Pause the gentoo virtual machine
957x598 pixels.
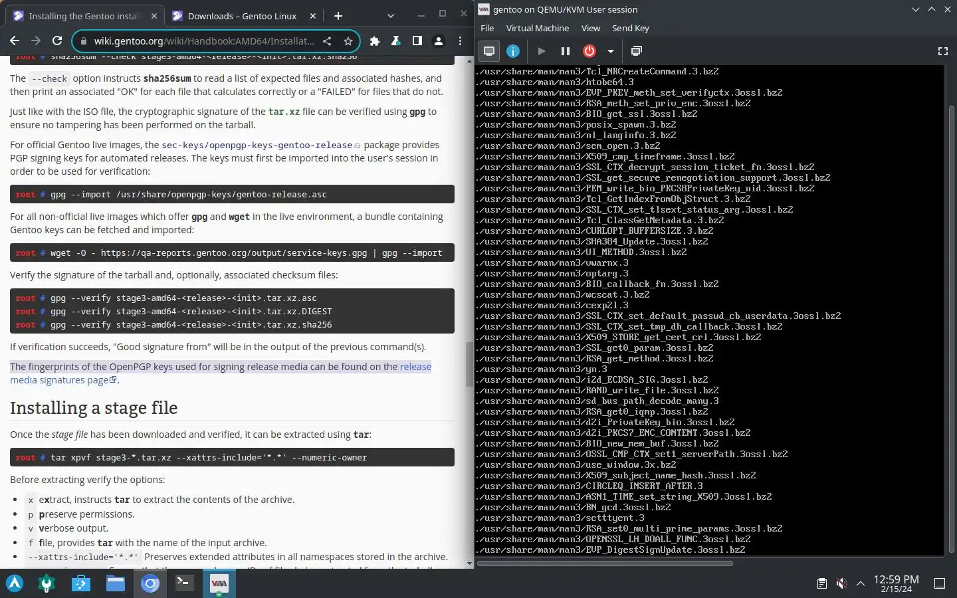(566, 51)
